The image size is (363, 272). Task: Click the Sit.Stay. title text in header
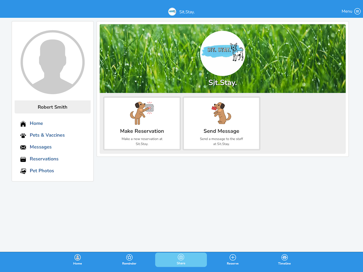tap(187, 12)
